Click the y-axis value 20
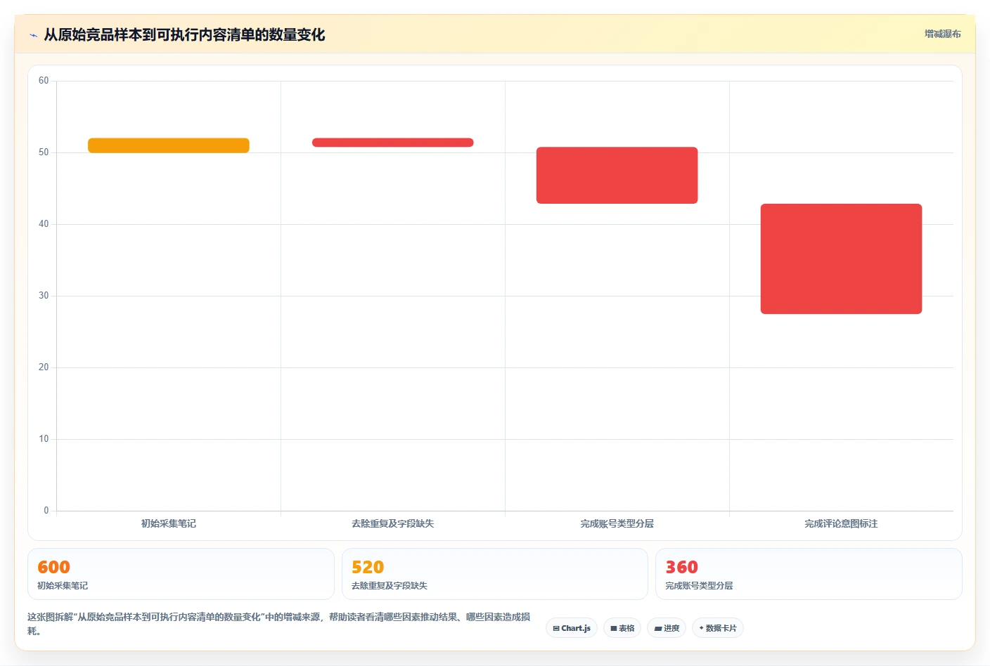Screen dimensions: 990x666 44,367
